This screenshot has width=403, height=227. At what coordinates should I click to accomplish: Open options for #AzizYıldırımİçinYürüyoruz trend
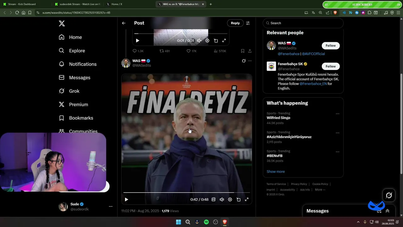tap(338, 133)
